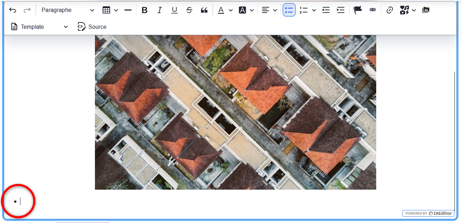Screen dimensions: 462x223
Task: Undo the last edit
Action: [13, 10]
